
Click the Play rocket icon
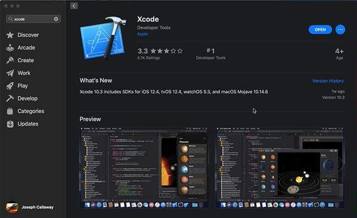10,85
